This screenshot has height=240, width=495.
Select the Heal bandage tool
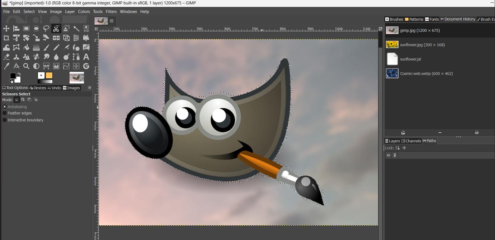pyautogui.click(x=36, y=57)
